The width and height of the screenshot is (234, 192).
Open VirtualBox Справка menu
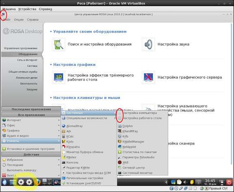45,9
